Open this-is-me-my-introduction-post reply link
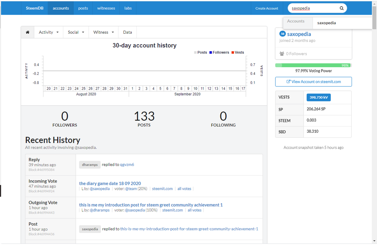Screen dimensions: 377x245 click(x=189, y=229)
